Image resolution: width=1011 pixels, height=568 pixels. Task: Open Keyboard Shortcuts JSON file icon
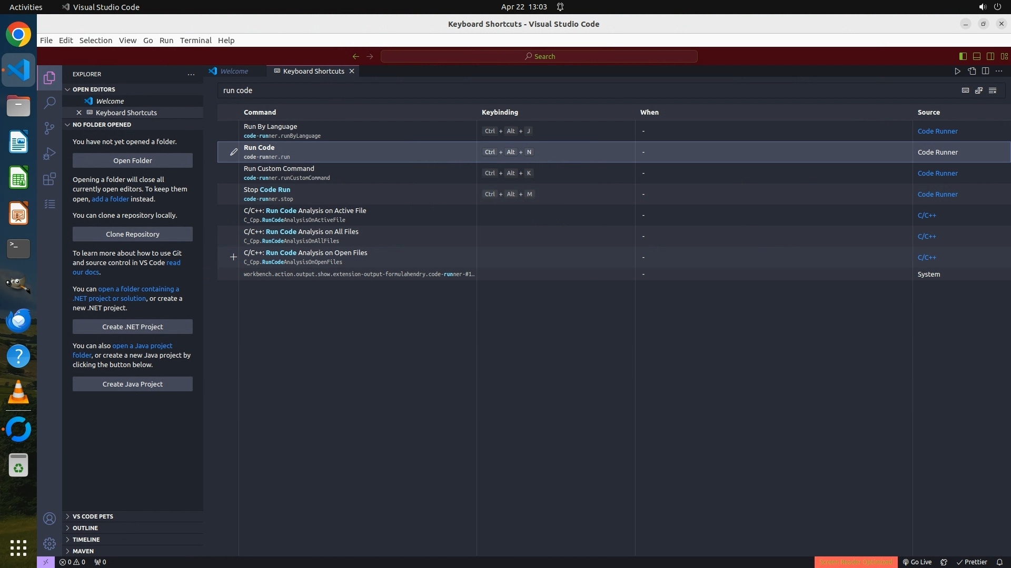[x=972, y=71]
